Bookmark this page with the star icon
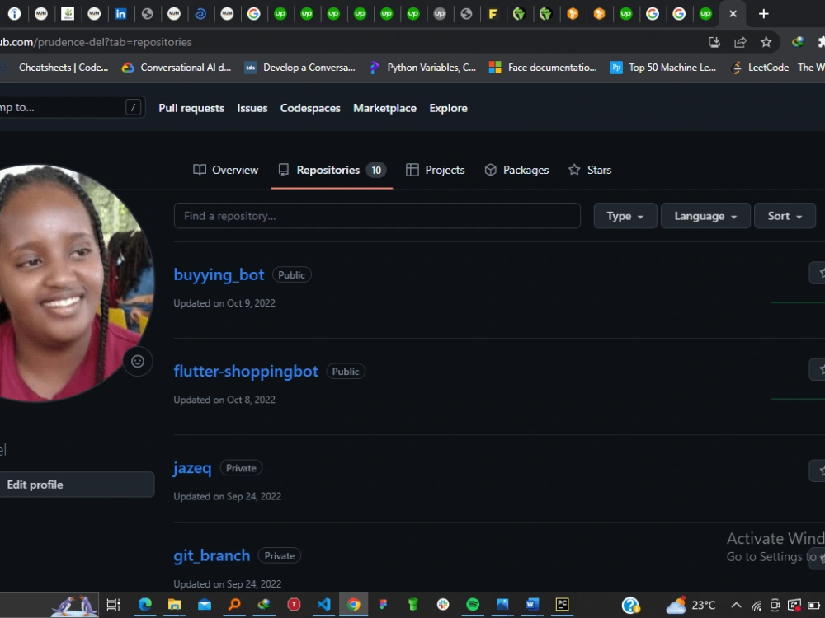This screenshot has width=825, height=618. [766, 42]
